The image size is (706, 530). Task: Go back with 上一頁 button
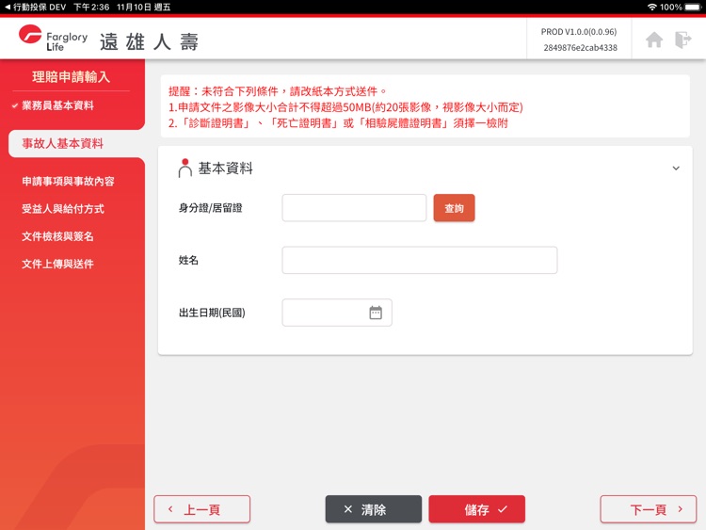201,509
